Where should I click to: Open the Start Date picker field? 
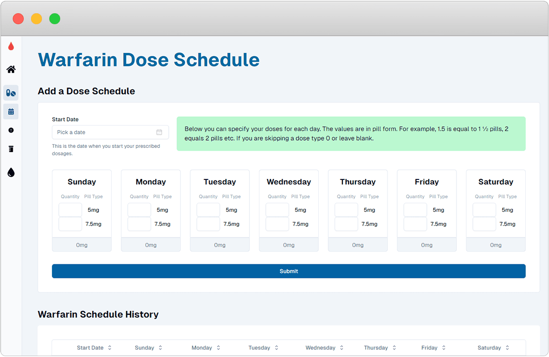click(x=106, y=132)
